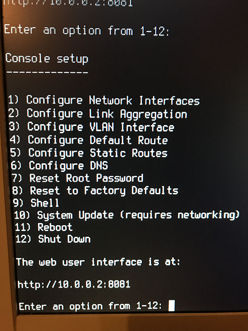Select the Shut Down option

click(x=53, y=239)
